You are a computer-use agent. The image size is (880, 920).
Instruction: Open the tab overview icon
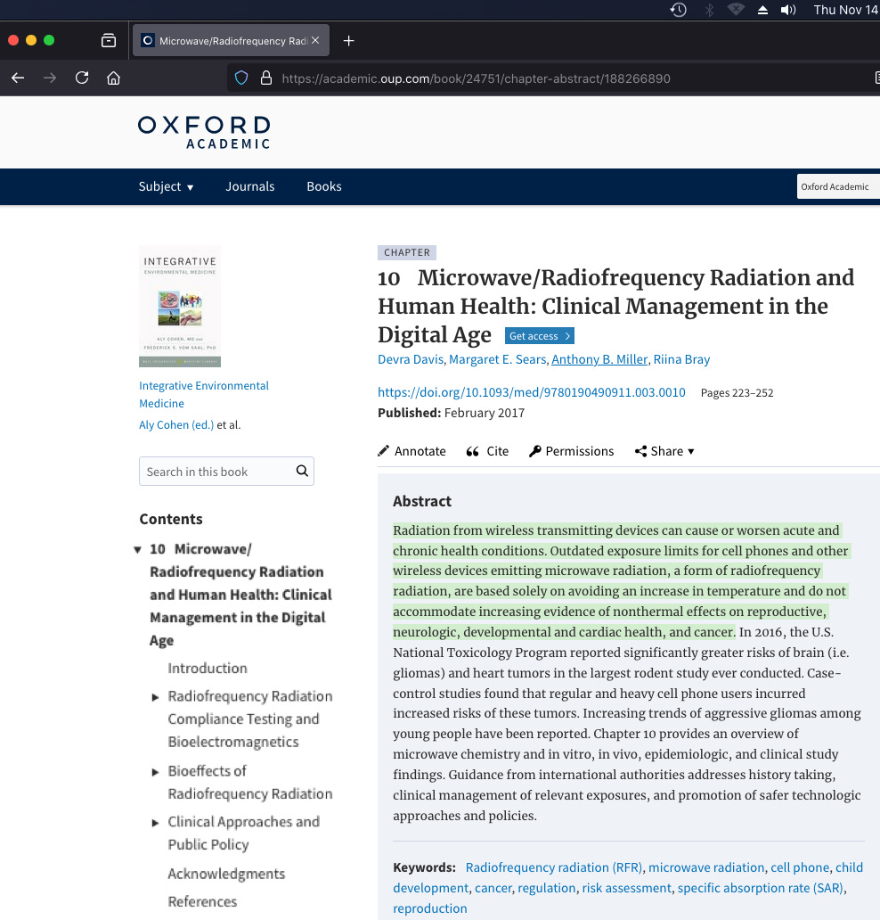(109, 40)
